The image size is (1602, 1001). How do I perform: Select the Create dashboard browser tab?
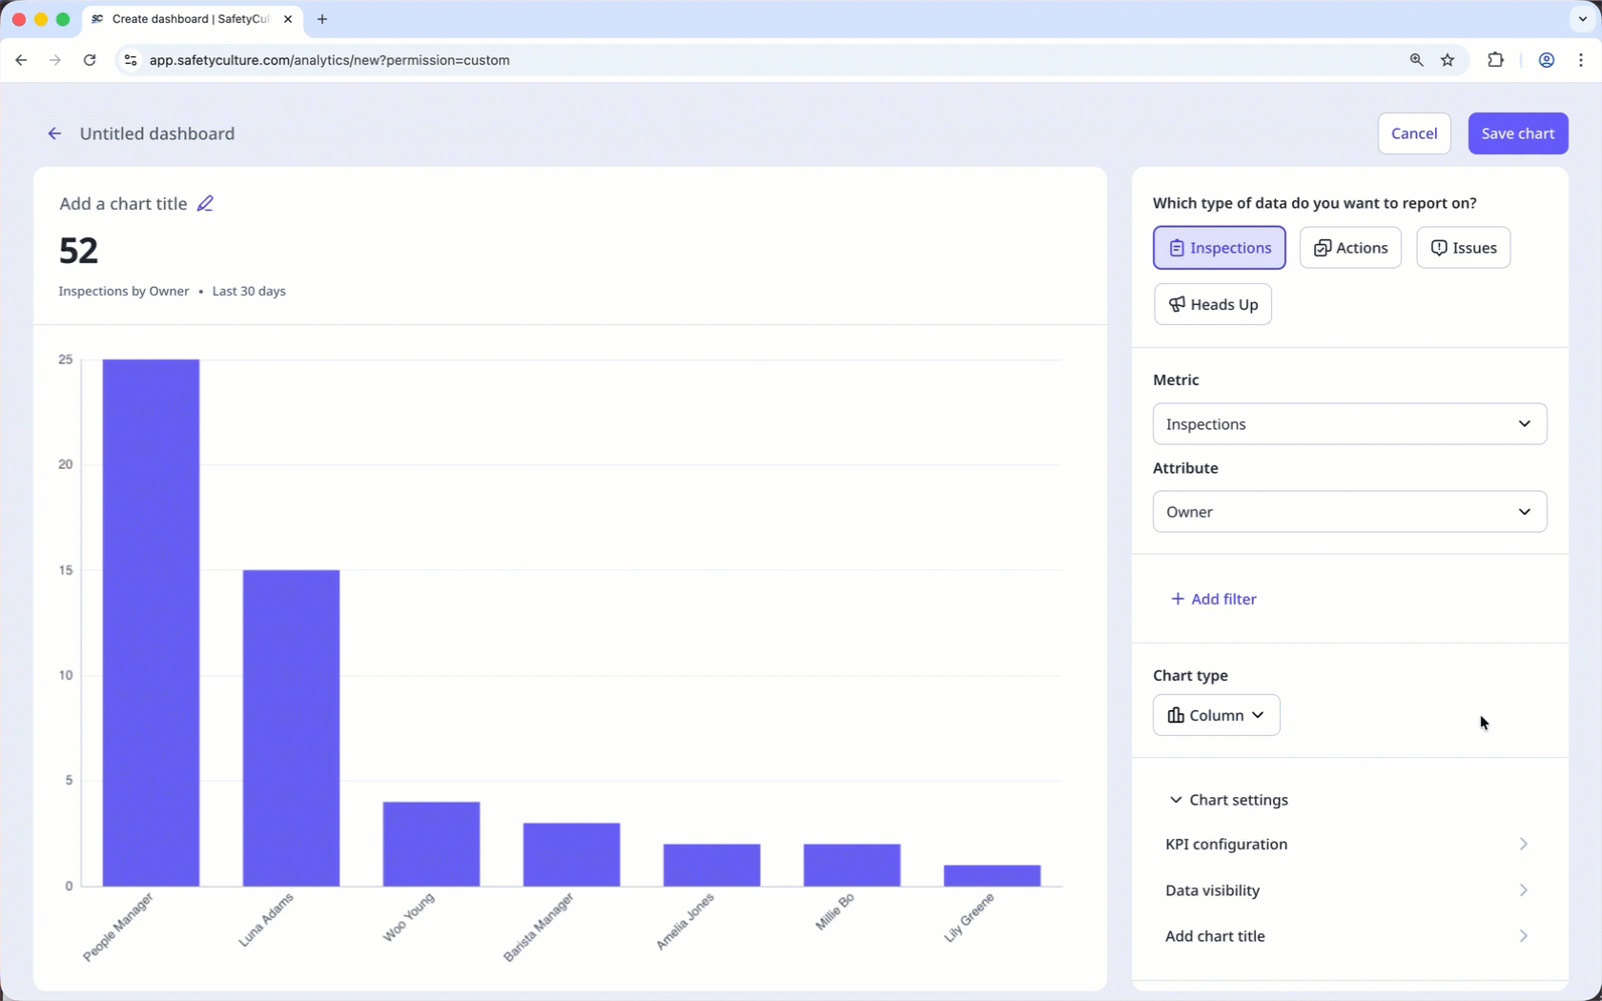coord(191,19)
